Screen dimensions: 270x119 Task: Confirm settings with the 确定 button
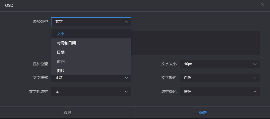coord(203,113)
